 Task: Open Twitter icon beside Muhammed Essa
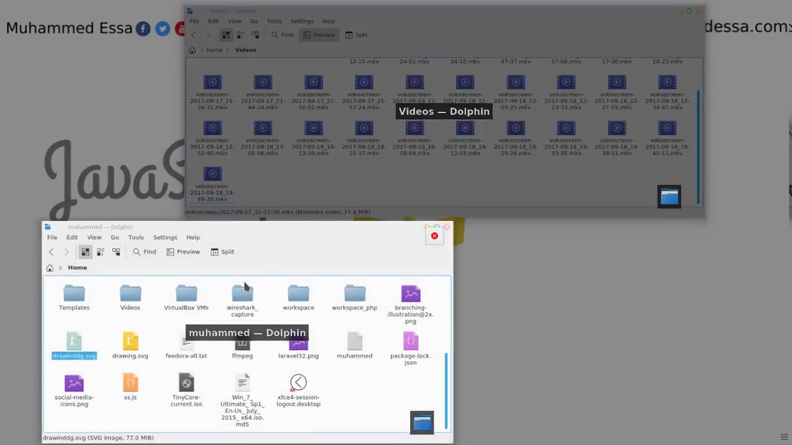[163, 28]
